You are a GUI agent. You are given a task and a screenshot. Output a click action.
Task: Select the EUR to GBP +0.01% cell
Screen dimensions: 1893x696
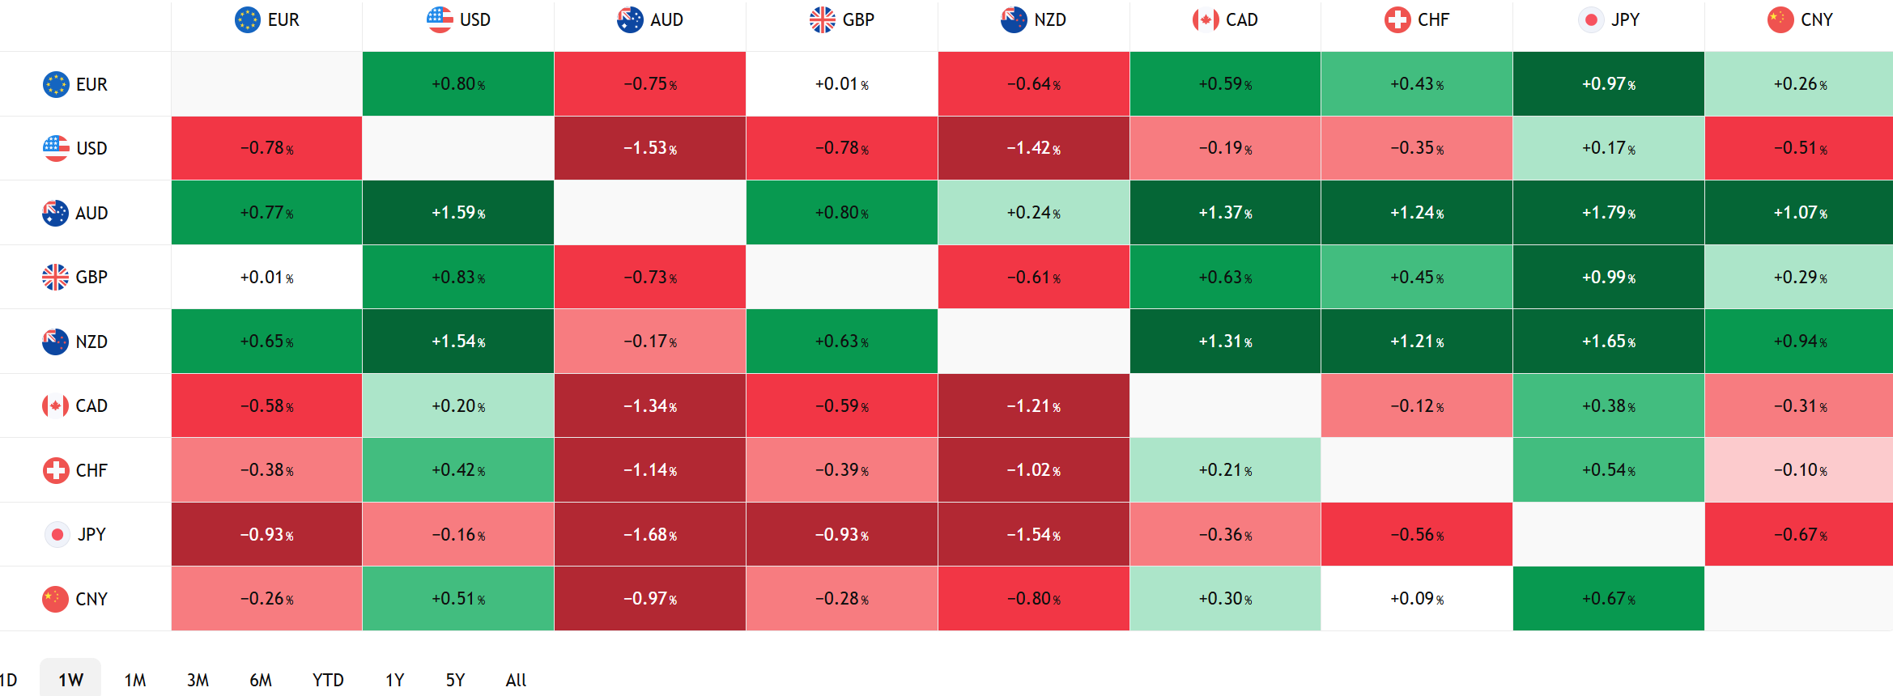(x=841, y=84)
